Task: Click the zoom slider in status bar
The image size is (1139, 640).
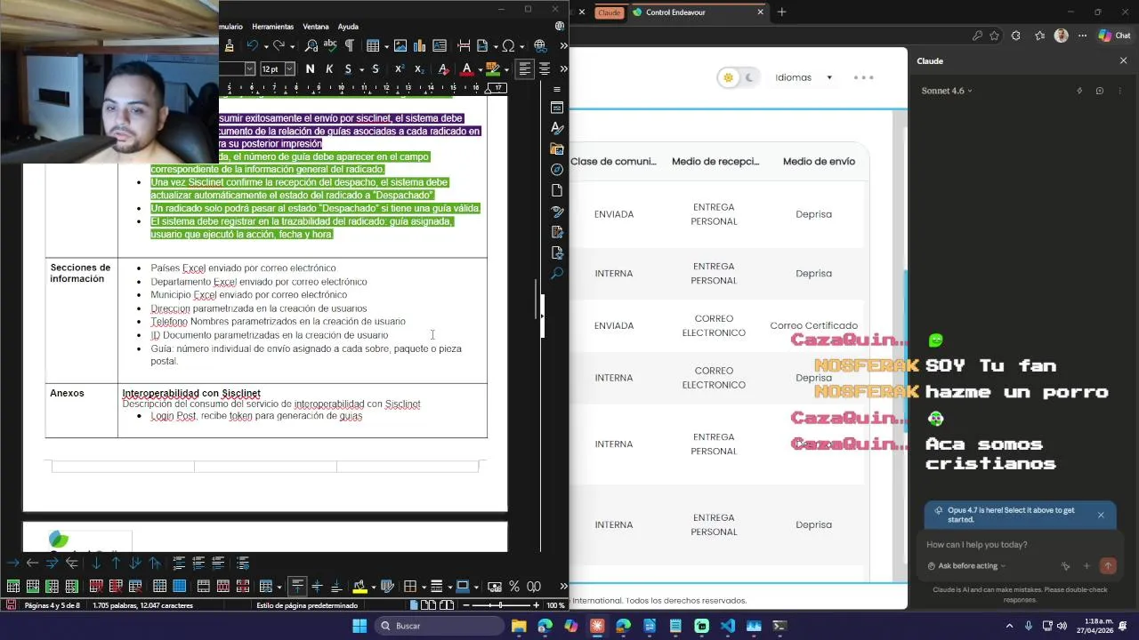Action: click(x=499, y=605)
